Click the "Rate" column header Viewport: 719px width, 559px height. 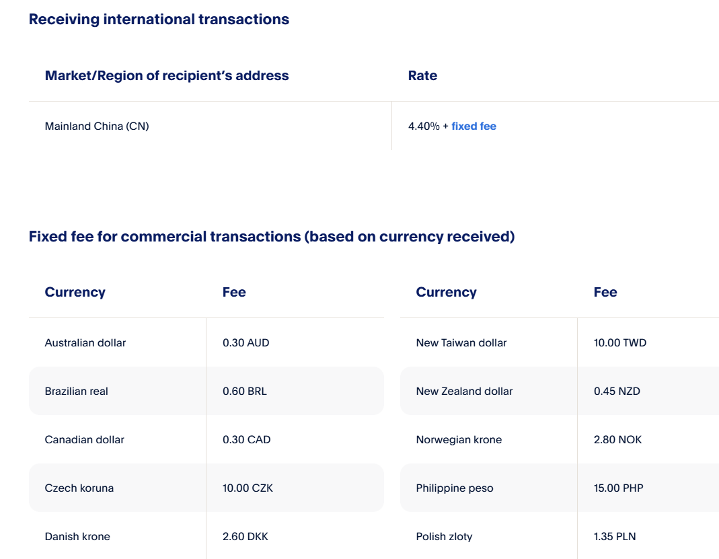pyautogui.click(x=422, y=76)
